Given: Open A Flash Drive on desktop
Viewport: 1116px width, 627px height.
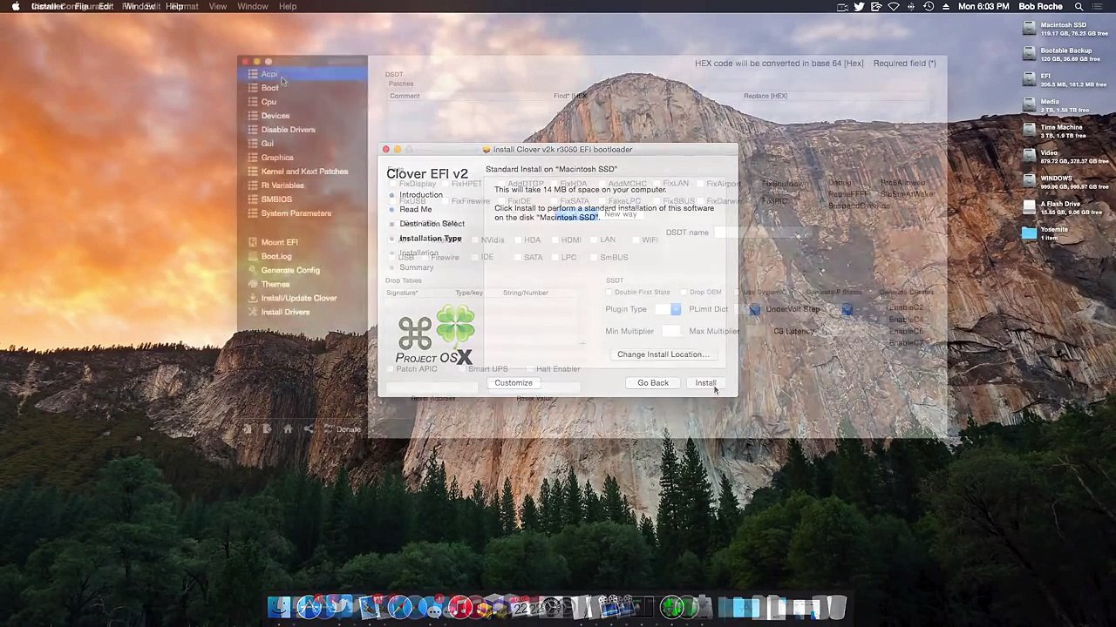Looking at the screenshot, I should [1030, 207].
